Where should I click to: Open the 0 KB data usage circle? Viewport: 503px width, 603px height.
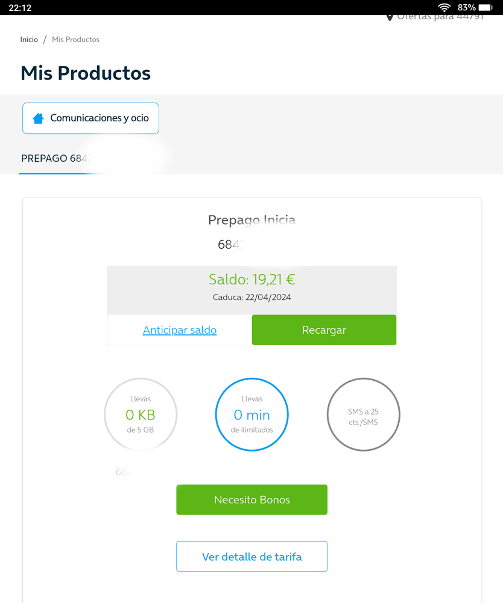(141, 415)
